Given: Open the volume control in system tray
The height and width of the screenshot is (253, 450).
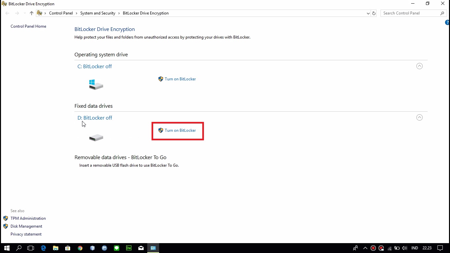Looking at the screenshot, I should pyautogui.click(x=405, y=248).
